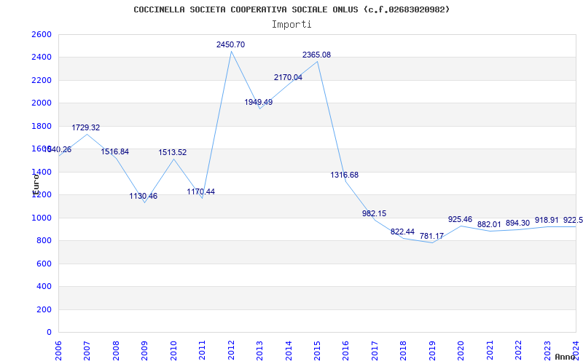Click x-axis year 2009
The width and height of the screenshot is (583, 364).
tap(144, 351)
